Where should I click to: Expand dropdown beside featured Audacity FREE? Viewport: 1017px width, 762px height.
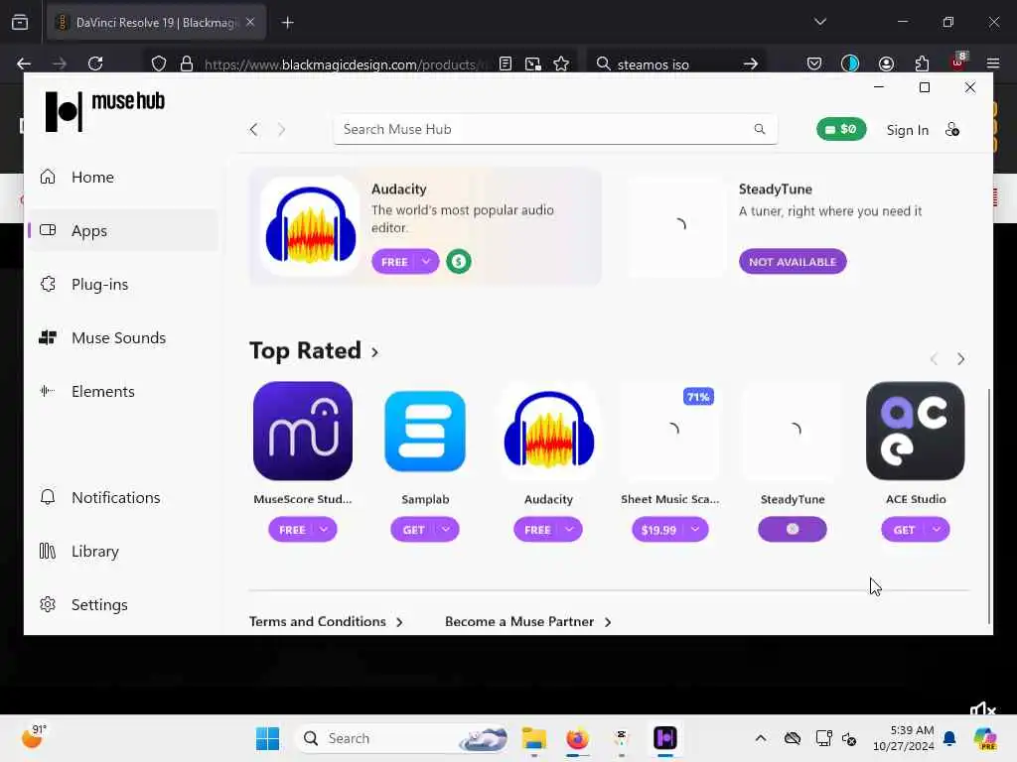tap(426, 262)
